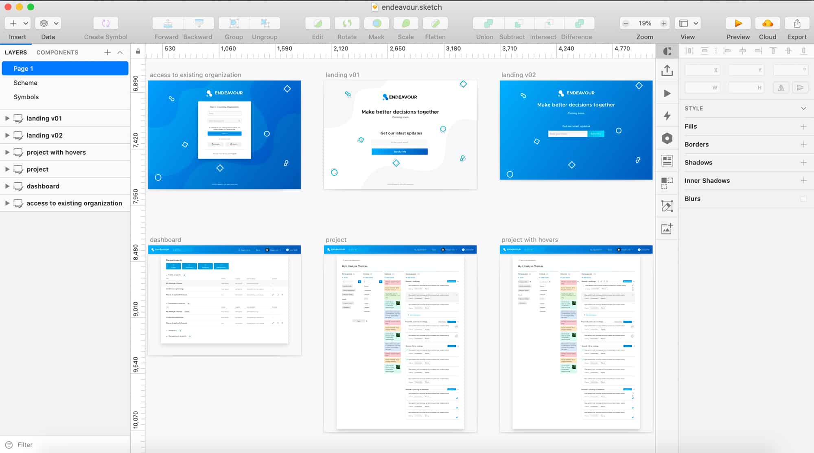Click Create Symbol in toolbar
The image size is (814, 453).
pyautogui.click(x=105, y=23)
